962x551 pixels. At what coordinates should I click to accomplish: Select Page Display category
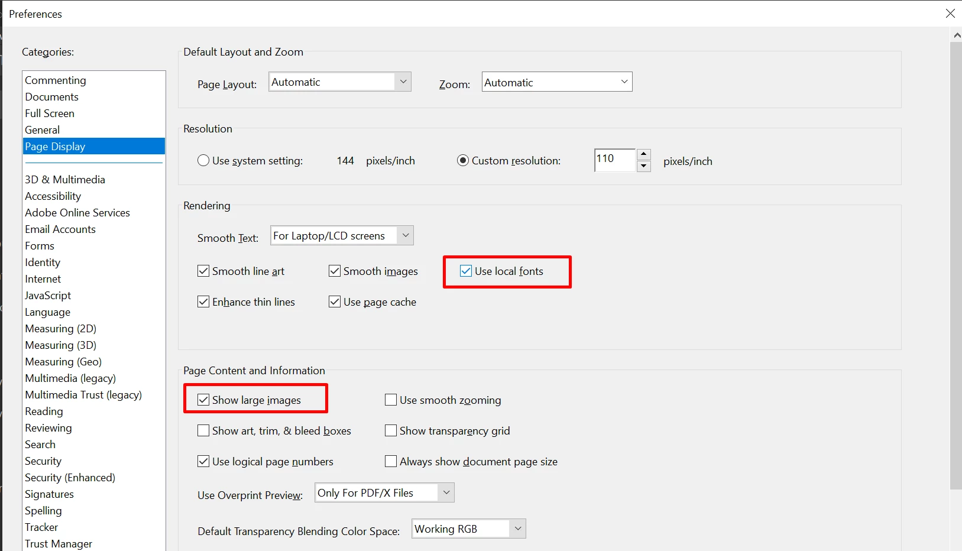[x=93, y=146]
